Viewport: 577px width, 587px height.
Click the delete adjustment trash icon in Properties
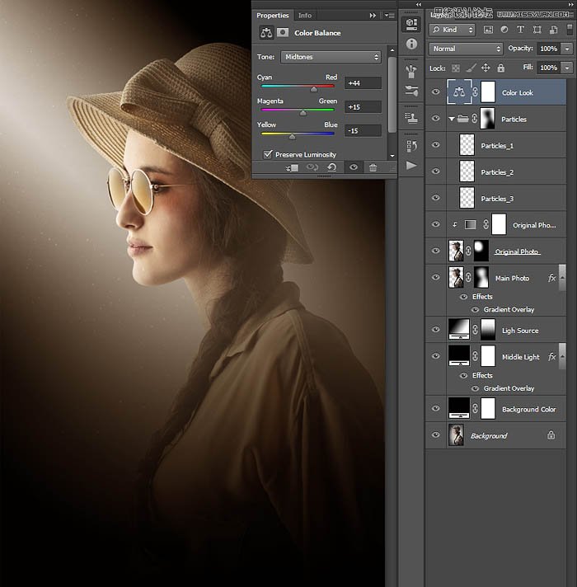pos(373,167)
